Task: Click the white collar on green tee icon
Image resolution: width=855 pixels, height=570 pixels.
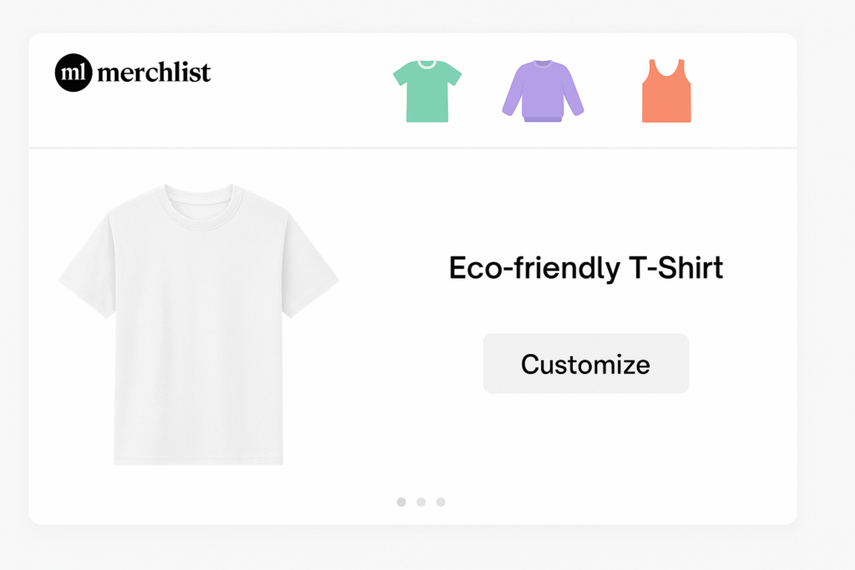Action: [427, 64]
